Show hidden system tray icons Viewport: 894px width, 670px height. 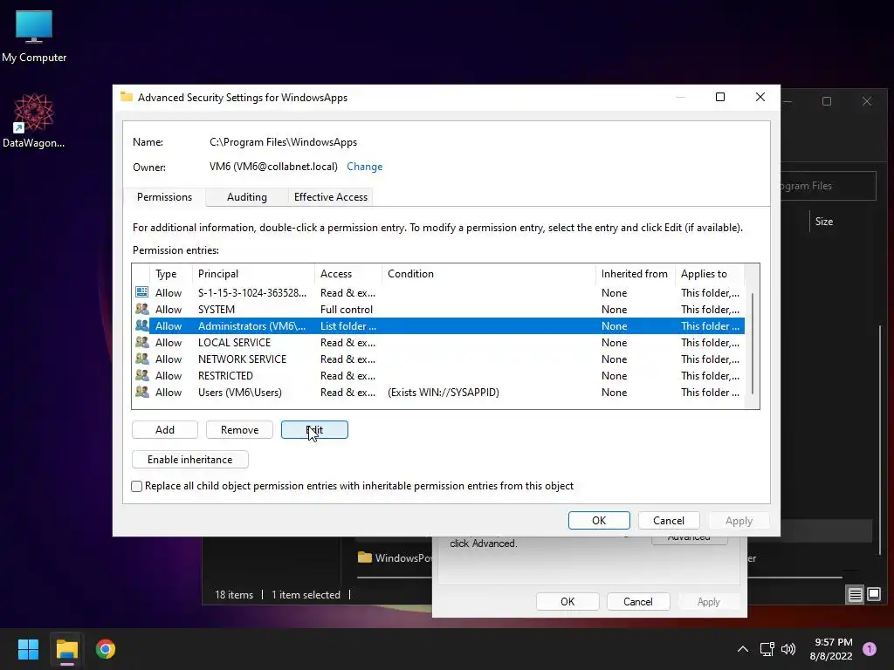(742, 649)
